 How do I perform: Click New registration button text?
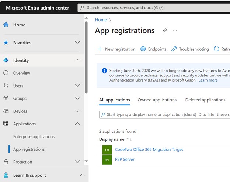(120, 49)
